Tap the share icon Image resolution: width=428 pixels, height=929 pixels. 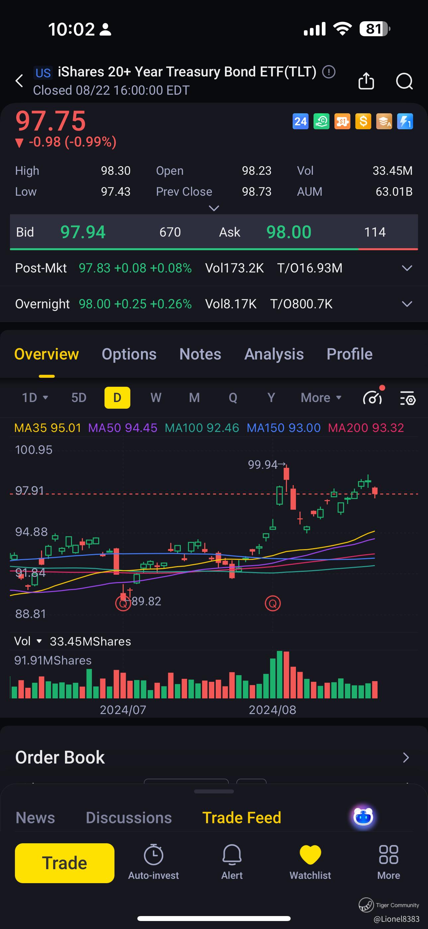point(366,80)
